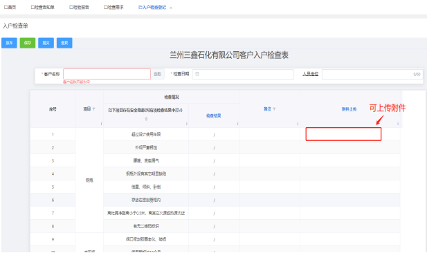The image size is (427, 253).
Task: Click the check result slash in row 2
Action: pyautogui.click(x=215, y=147)
